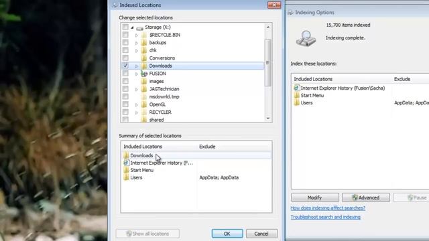Select 'Start Menu' row in Indexing Options

pos(312,95)
